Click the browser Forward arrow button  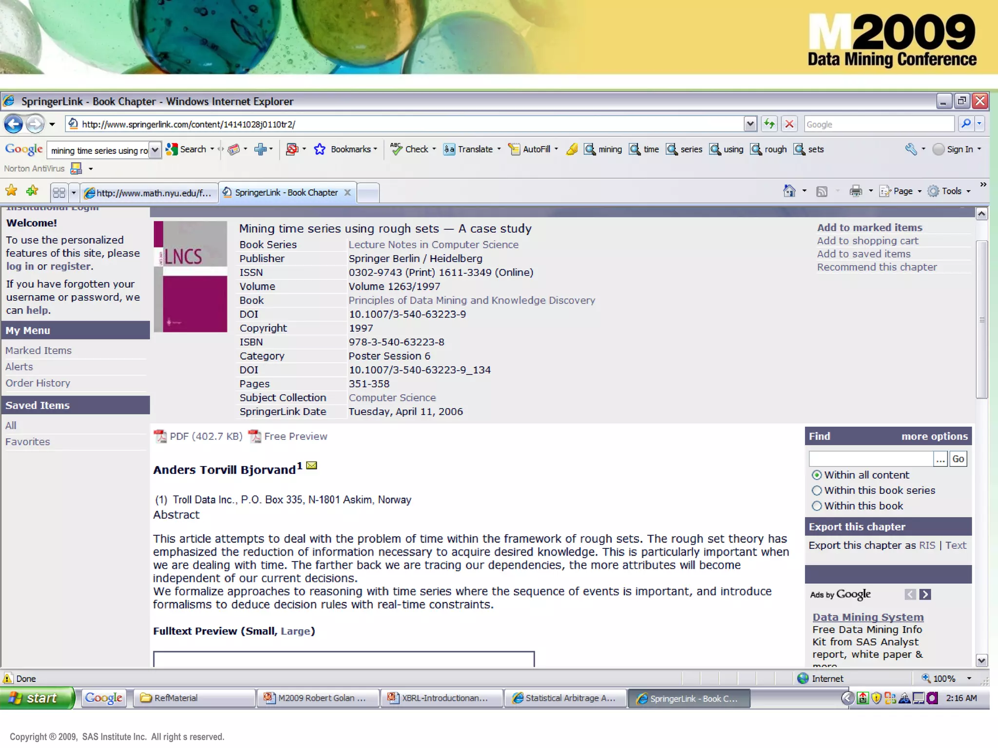(35, 124)
